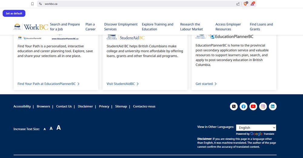The width and height of the screenshot is (303, 158).
Task: Select the largest text size A
Action: [x=58, y=127]
